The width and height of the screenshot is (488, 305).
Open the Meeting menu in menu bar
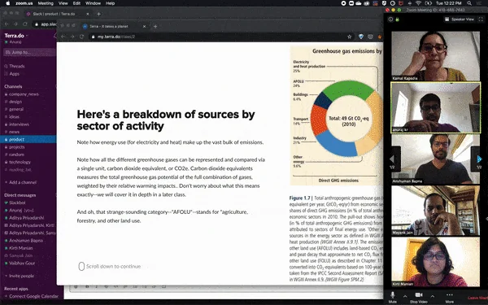pyautogui.click(x=46, y=3)
